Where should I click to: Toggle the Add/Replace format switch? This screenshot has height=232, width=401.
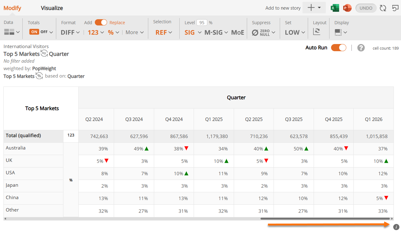tap(101, 22)
